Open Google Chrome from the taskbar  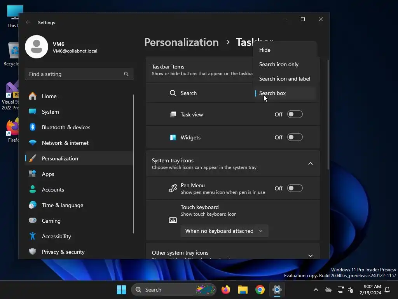point(260,290)
